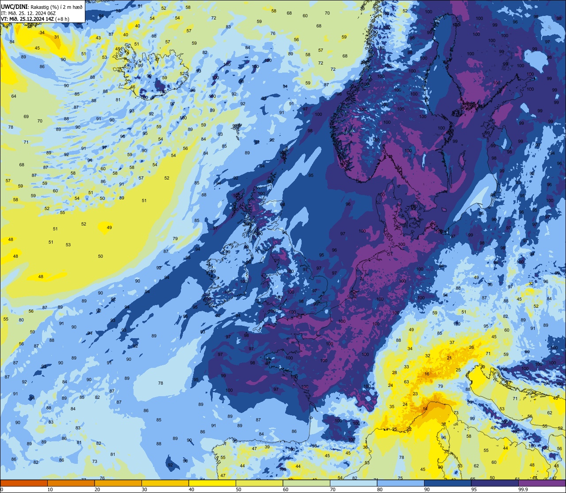566x493 pixels.
Task: Click the 95–99.9 navy legend swatch
Action: 495,483
